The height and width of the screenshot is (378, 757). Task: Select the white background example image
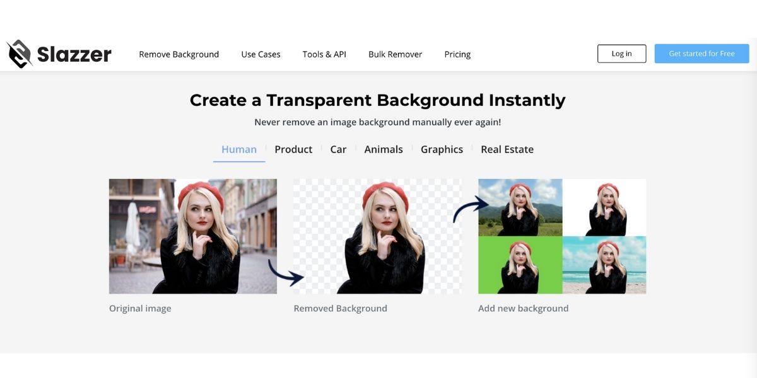point(604,208)
